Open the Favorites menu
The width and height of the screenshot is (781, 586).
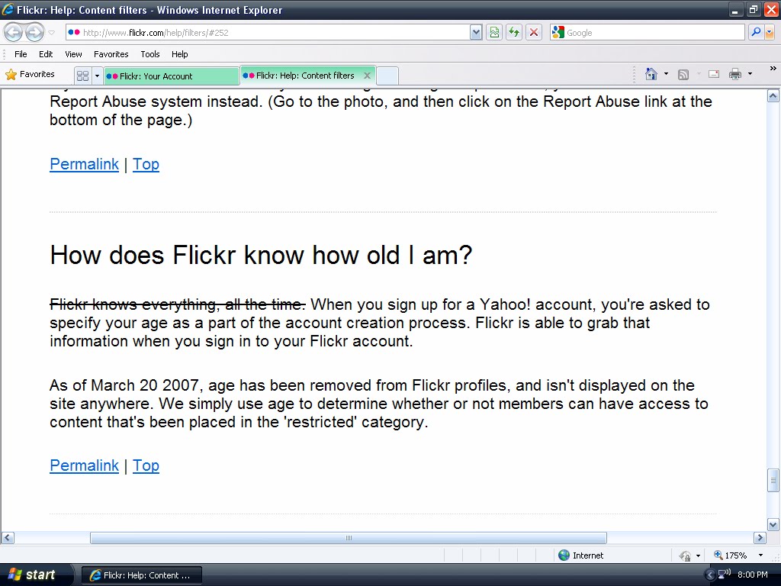pyautogui.click(x=111, y=54)
